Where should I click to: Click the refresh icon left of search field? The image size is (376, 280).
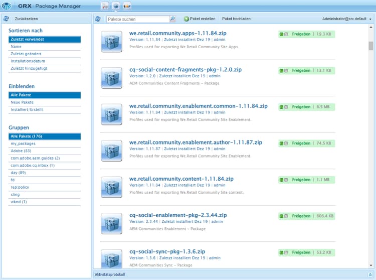point(98,19)
